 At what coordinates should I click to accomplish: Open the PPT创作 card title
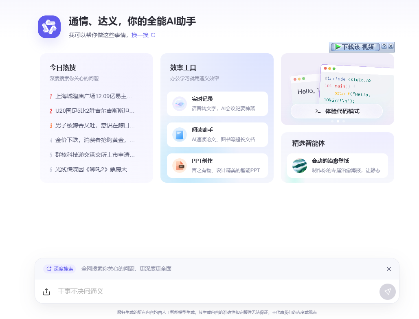tap(202, 161)
